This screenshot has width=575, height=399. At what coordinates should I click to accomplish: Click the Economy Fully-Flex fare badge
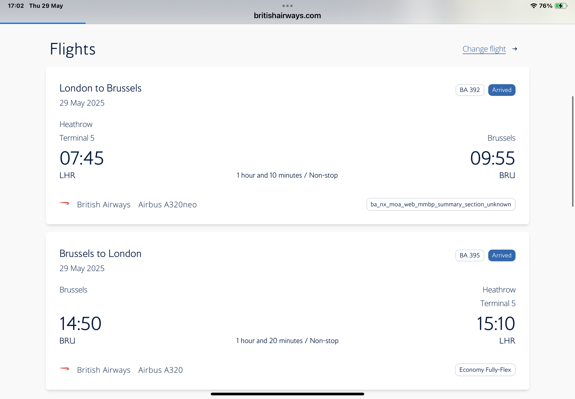pyautogui.click(x=485, y=370)
